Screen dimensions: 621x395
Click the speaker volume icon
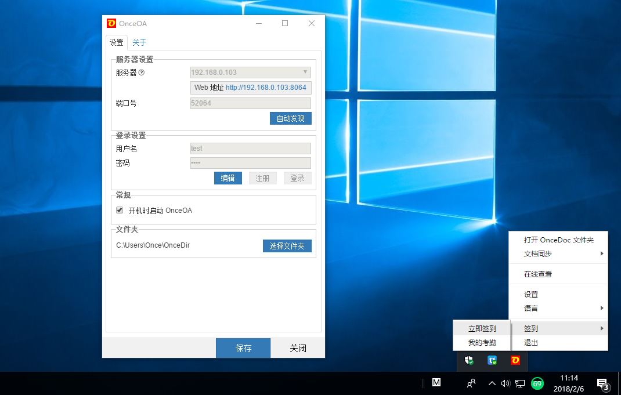pyautogui.click(x=504, y=383)
